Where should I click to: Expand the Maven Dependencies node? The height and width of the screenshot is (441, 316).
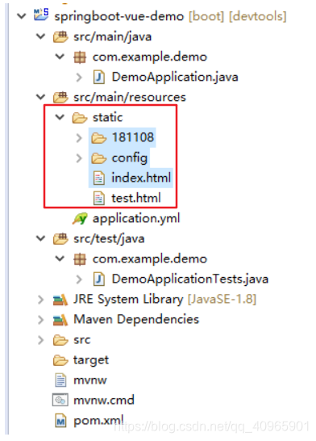click(40, 320)
